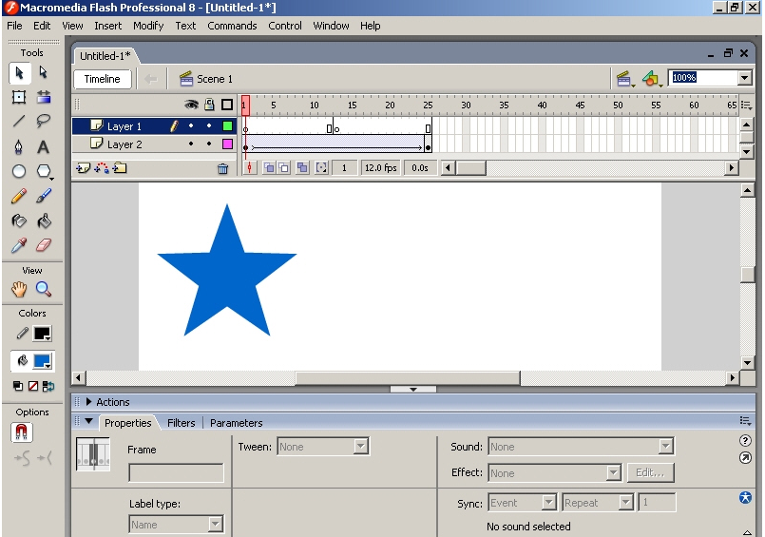Toggle Onion Skin button

tap(269, 168)
